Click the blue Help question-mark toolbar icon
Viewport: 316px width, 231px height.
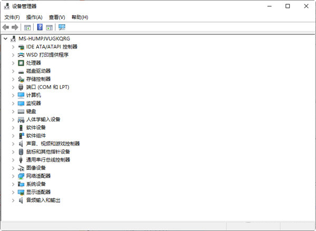click(39, 27)
